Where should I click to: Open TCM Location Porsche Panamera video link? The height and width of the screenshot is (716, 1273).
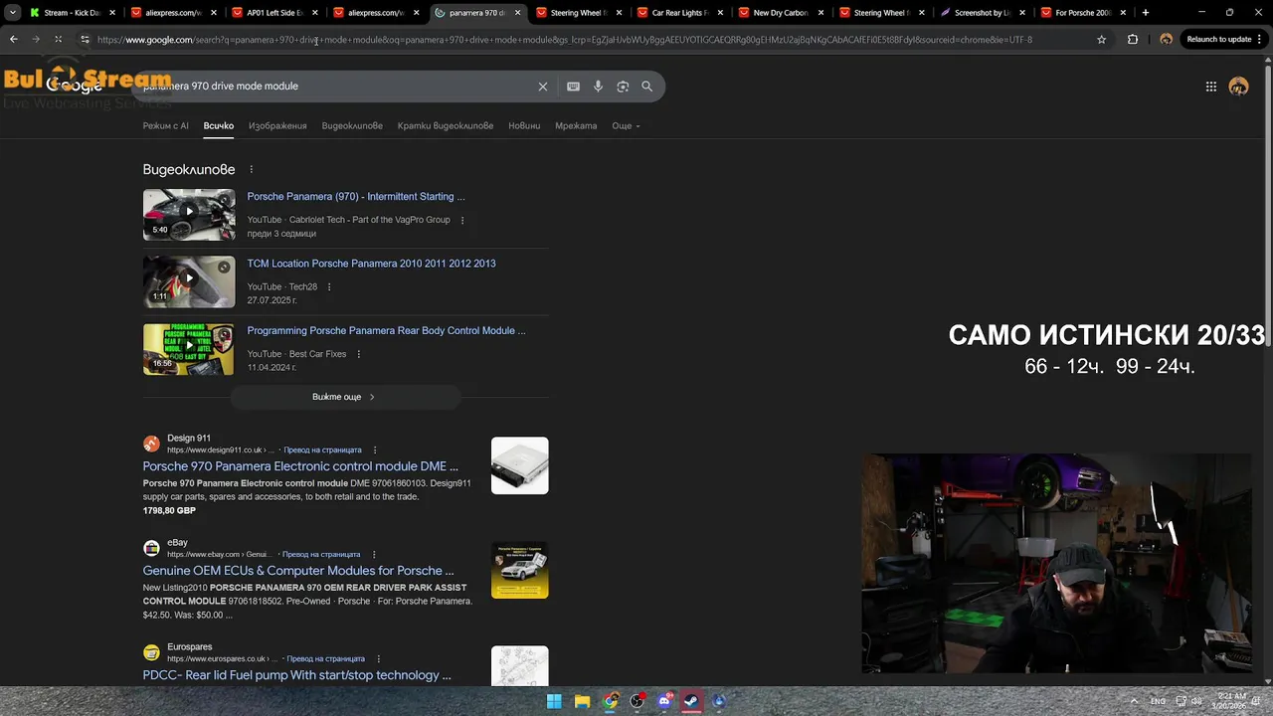coord(371,264)
